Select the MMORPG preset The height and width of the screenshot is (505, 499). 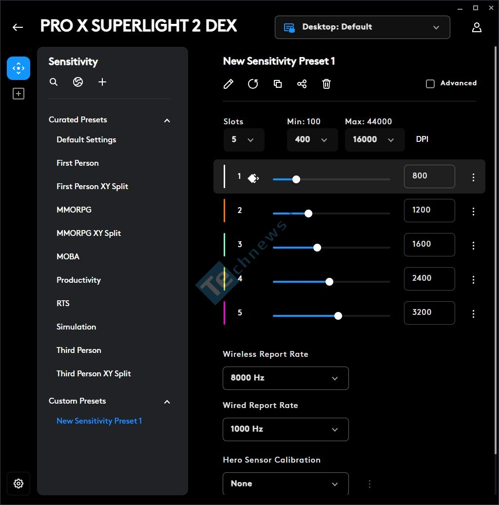pos(74,210)
